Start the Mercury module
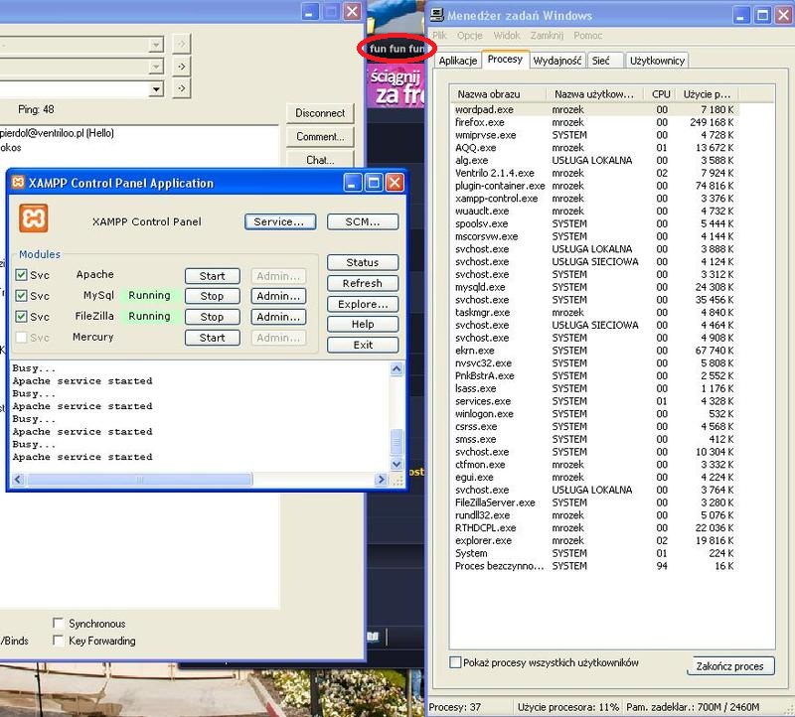This screenshot has width=795, height=717. pyautogui.click(x=212, y=338)
